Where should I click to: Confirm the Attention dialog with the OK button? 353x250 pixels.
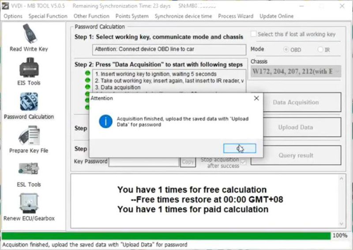pos(240,149)
